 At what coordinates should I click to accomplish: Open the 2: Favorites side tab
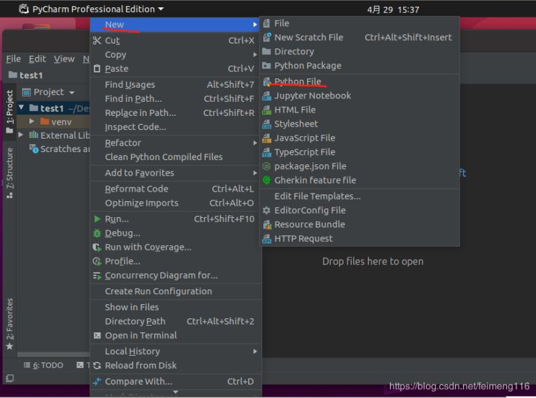coord(9,324)
